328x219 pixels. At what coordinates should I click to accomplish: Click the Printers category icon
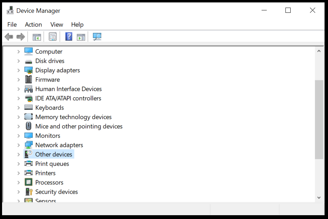pyautogui.click(x=28, y=173)
